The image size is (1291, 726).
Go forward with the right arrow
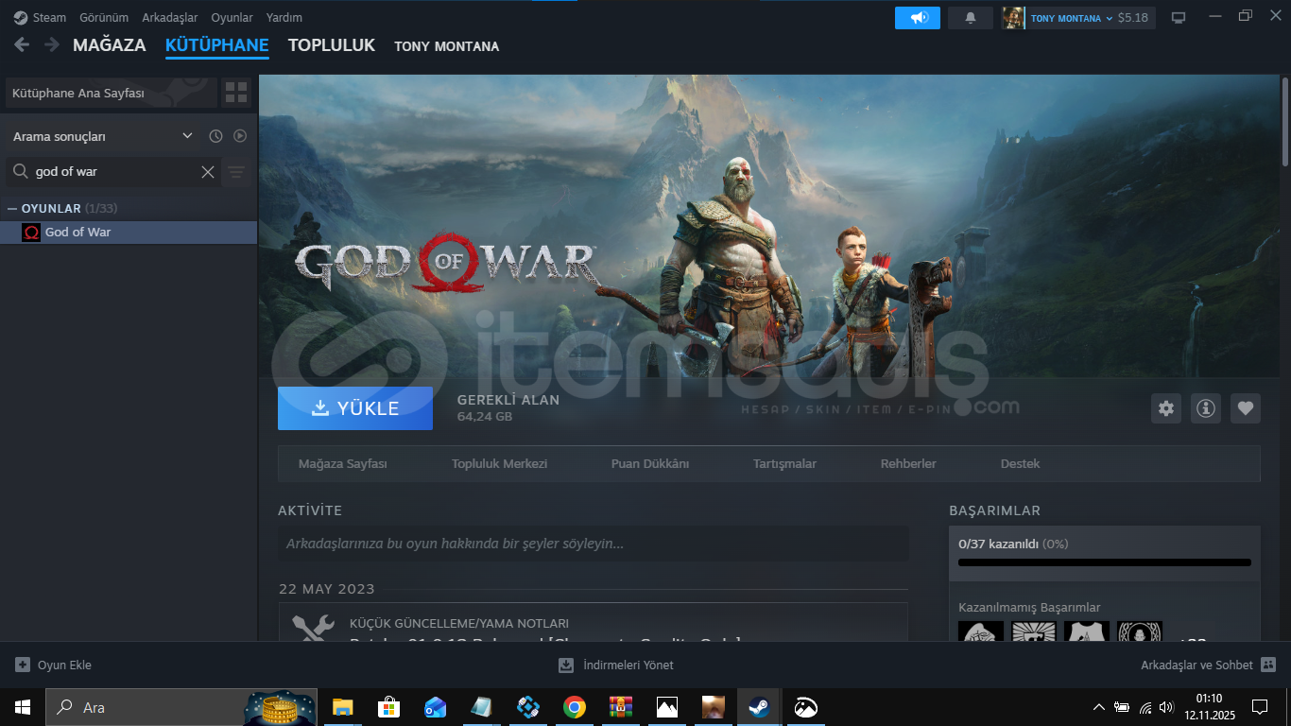(x=52, y=44)
